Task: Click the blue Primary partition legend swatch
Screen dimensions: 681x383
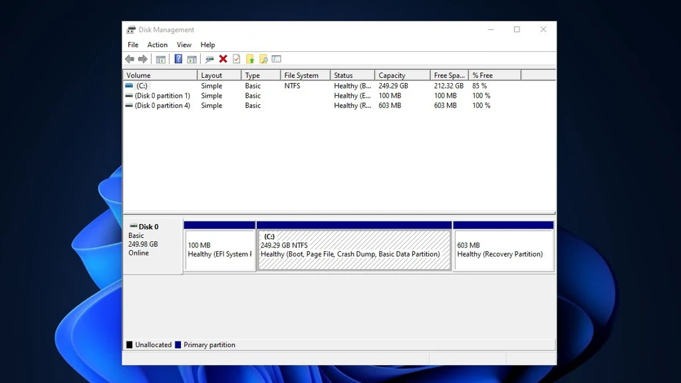Action: [x=178, y=345]
